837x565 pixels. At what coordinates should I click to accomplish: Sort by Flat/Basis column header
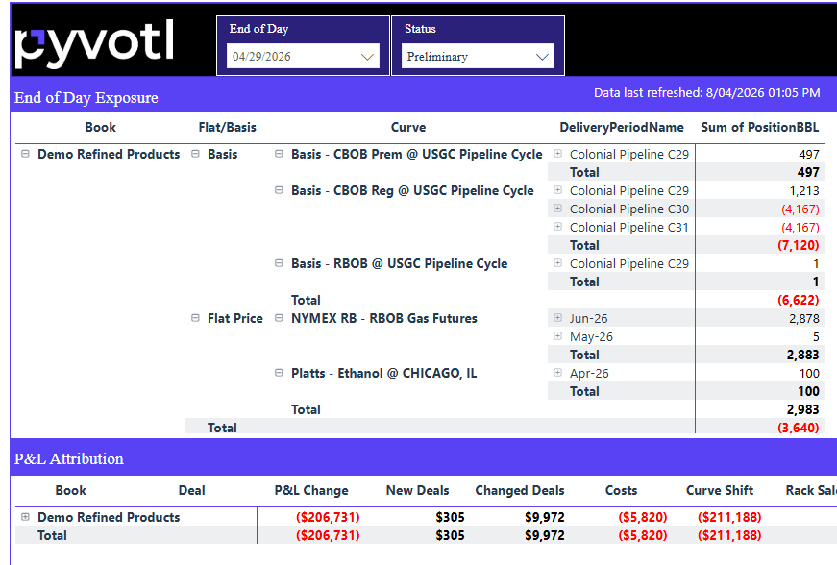pos(228,128)
